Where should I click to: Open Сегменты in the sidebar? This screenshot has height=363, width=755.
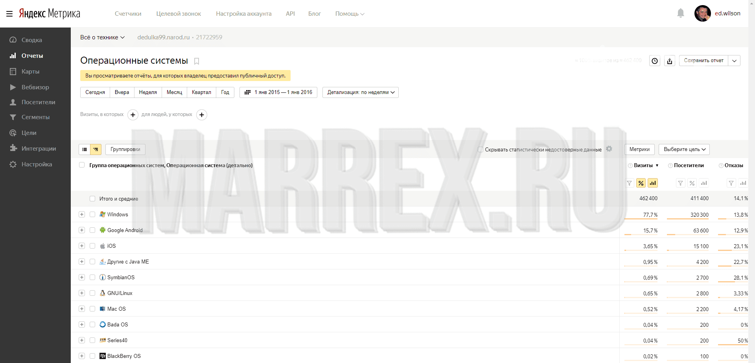tap(35, 117)
